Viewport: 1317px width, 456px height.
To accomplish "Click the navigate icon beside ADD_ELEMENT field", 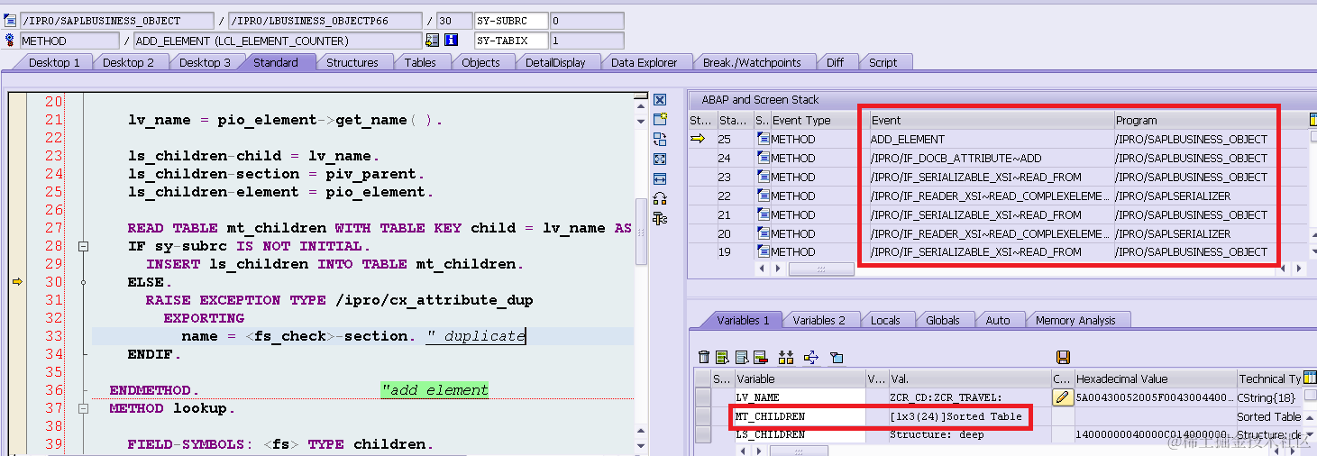I will pos(433,41).
